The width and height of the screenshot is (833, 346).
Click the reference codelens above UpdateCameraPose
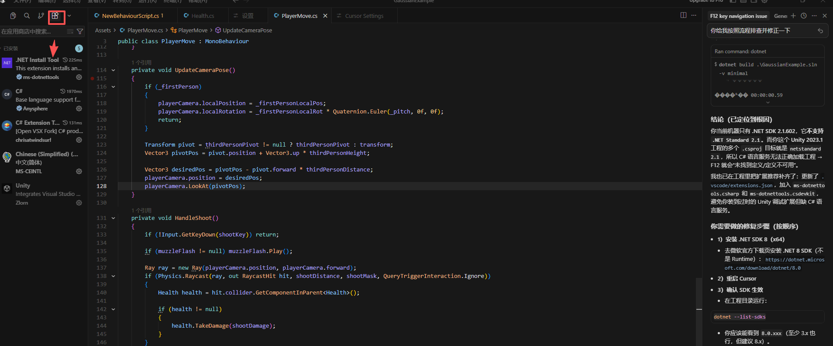141,63
